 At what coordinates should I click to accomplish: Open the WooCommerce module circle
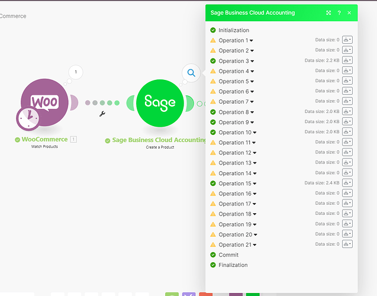pos(45,102)
